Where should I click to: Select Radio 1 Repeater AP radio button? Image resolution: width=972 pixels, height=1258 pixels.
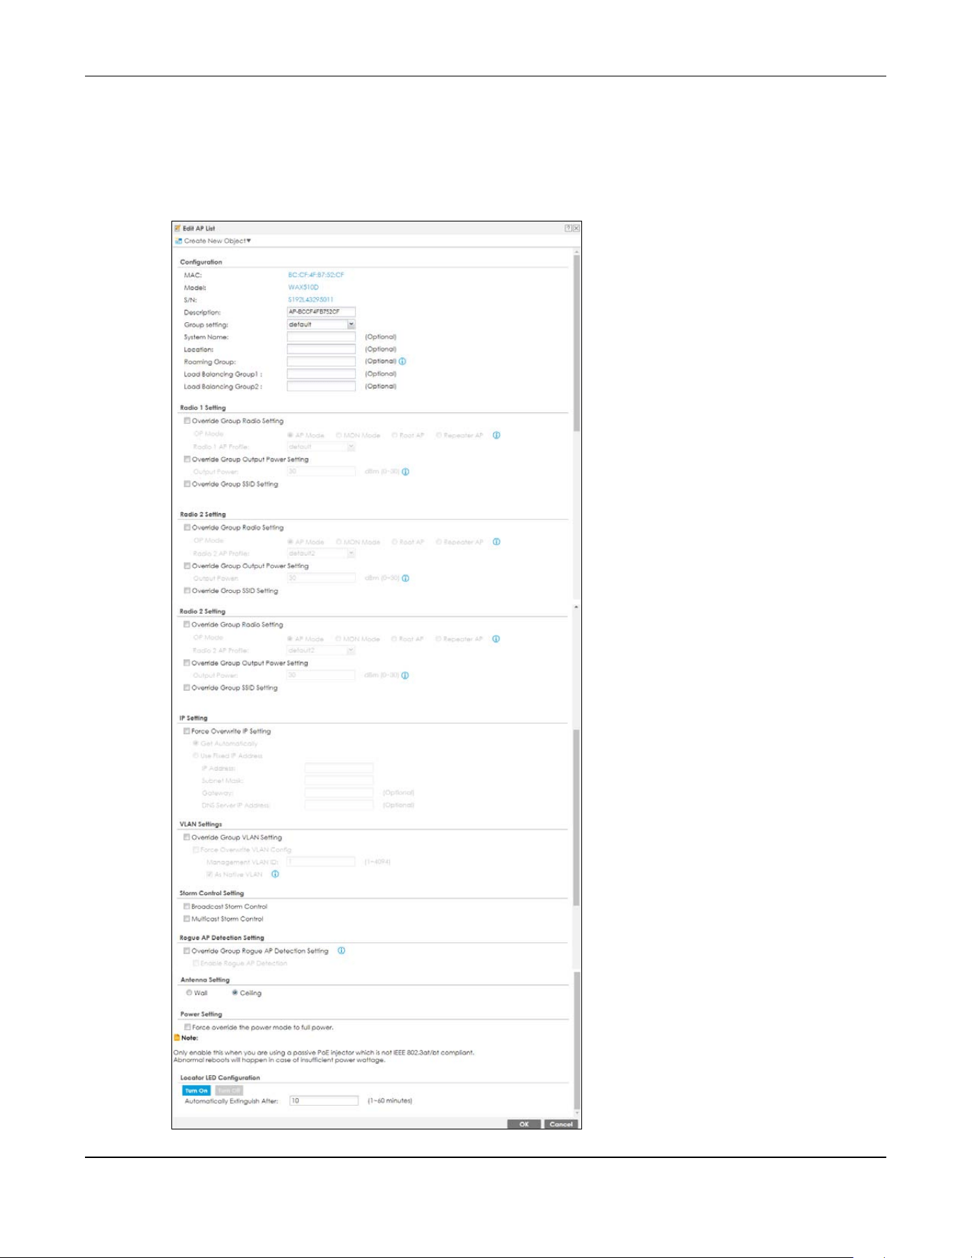pos(439,435)
